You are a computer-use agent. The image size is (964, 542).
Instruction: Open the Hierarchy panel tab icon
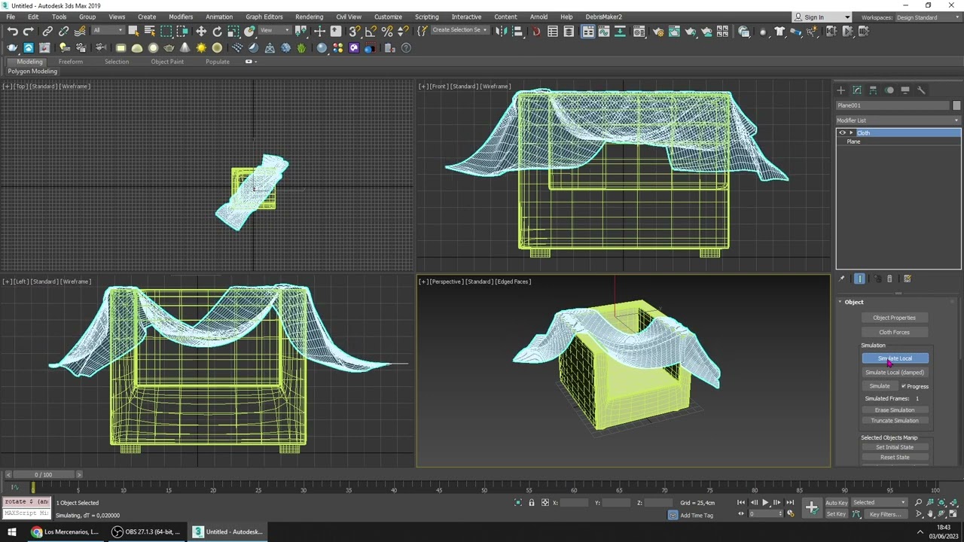coord(873,90)
